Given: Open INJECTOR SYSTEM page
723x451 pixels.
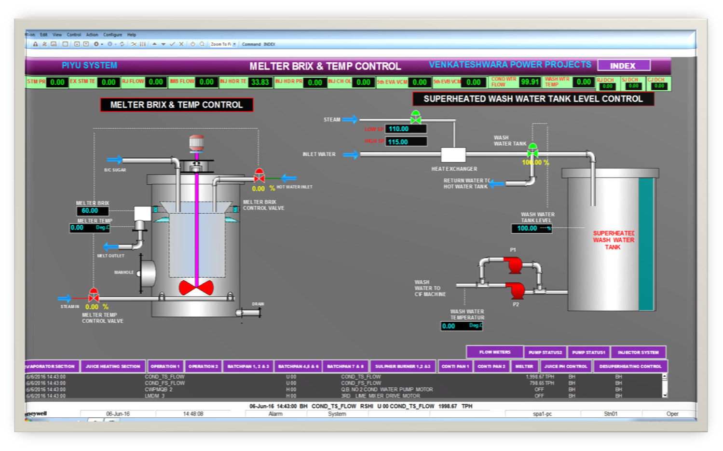Looking at the screenshot, I should [x=638, y=353].
